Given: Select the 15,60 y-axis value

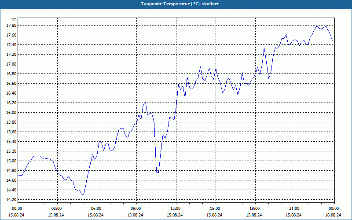Looking at the screenshot, I should tap(11, 132).
